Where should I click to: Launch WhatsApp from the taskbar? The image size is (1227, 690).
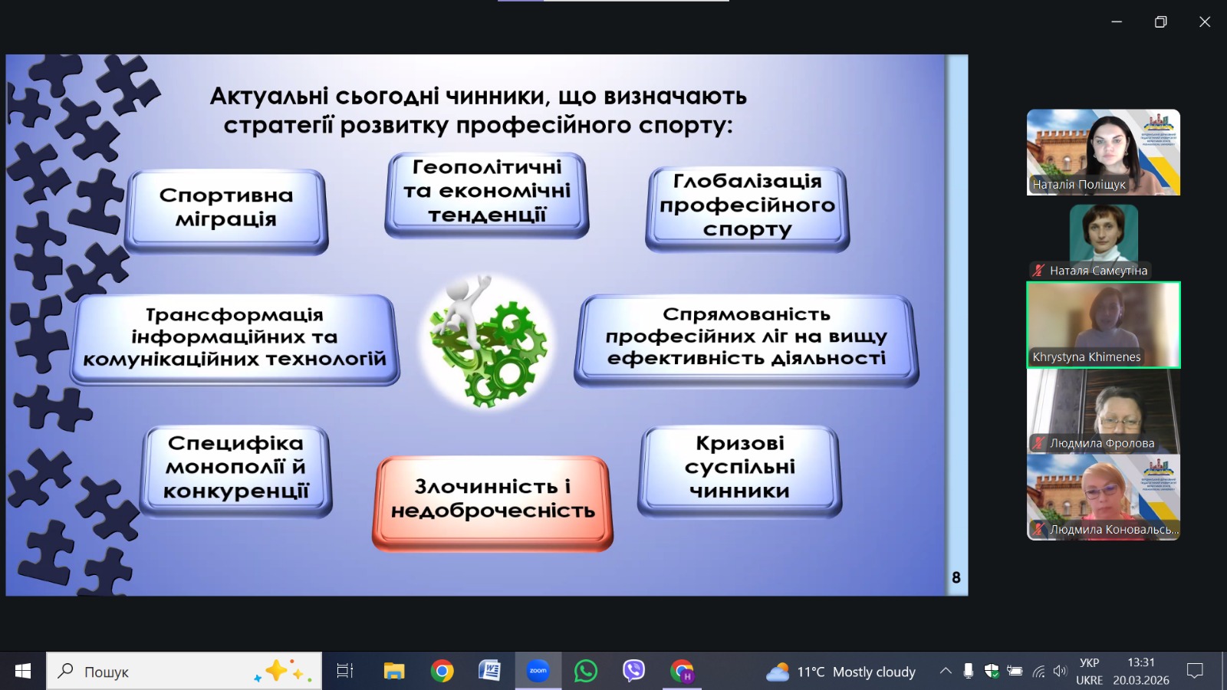(x=586, y=671)
